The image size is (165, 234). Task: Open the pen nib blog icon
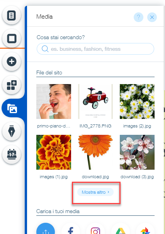(12, 131)
